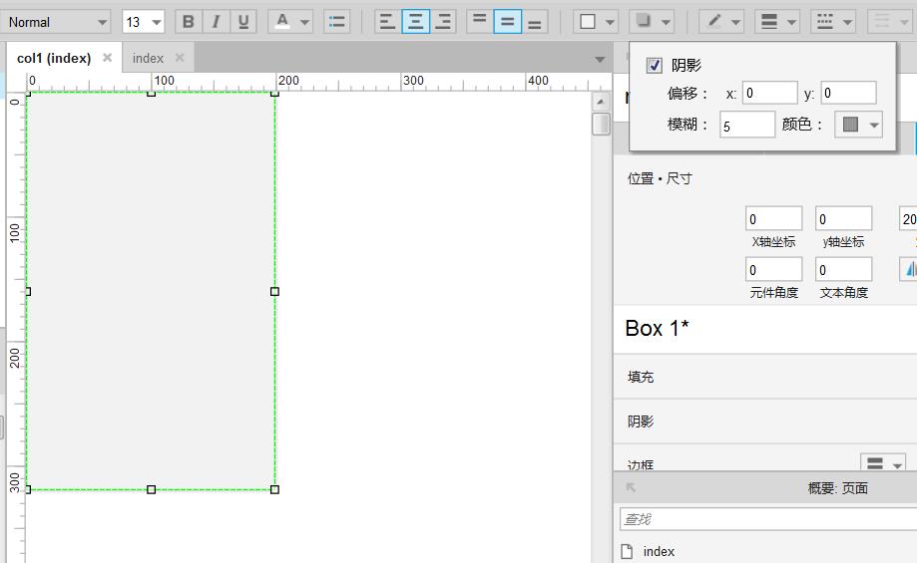The image size is (917, 563).
Task: Insert a bulleted list
Action: 336,22
